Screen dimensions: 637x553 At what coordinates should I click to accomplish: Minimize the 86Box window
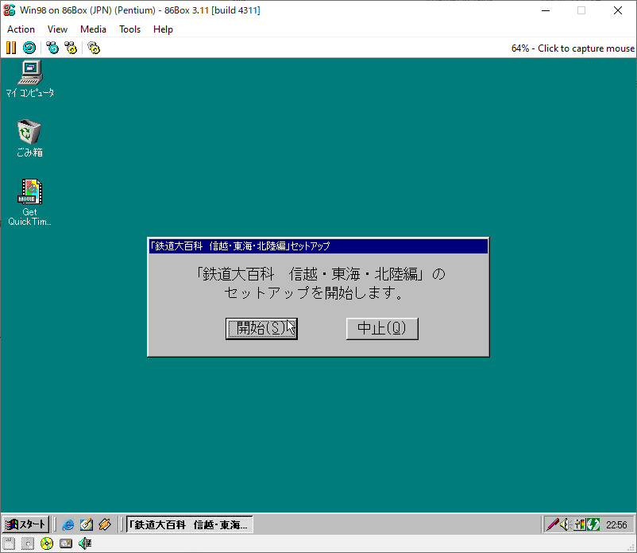[x=546, y=10]
